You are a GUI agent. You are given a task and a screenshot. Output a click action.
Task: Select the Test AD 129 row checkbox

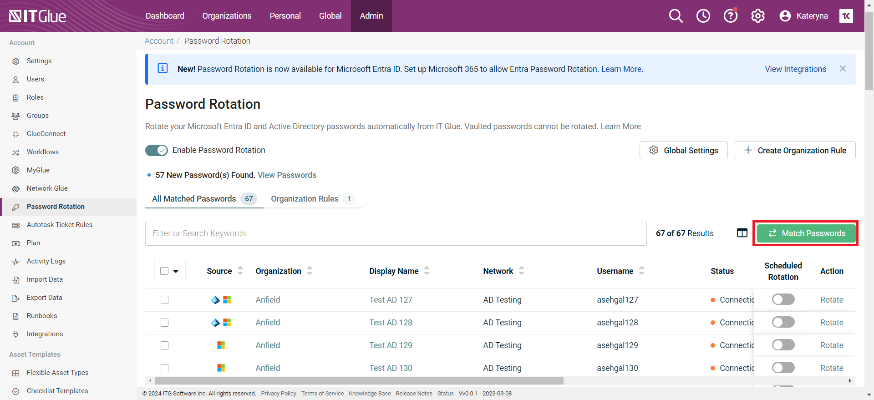(164, 345)
